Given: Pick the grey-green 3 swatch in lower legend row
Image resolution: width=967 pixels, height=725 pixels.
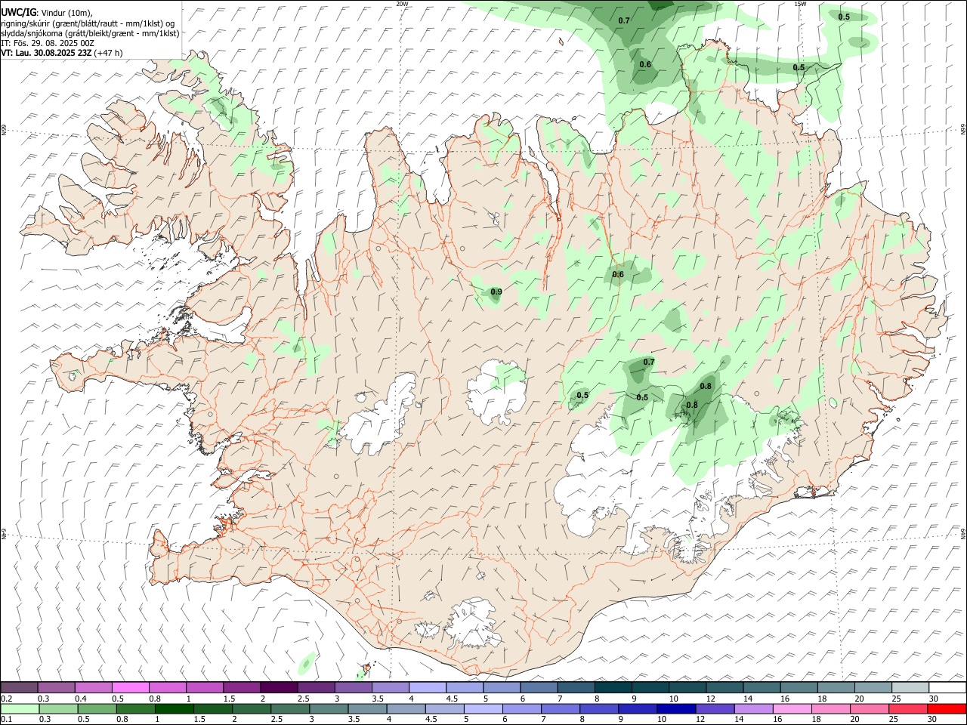Looking at the screenshot, I should pos(328,708).
